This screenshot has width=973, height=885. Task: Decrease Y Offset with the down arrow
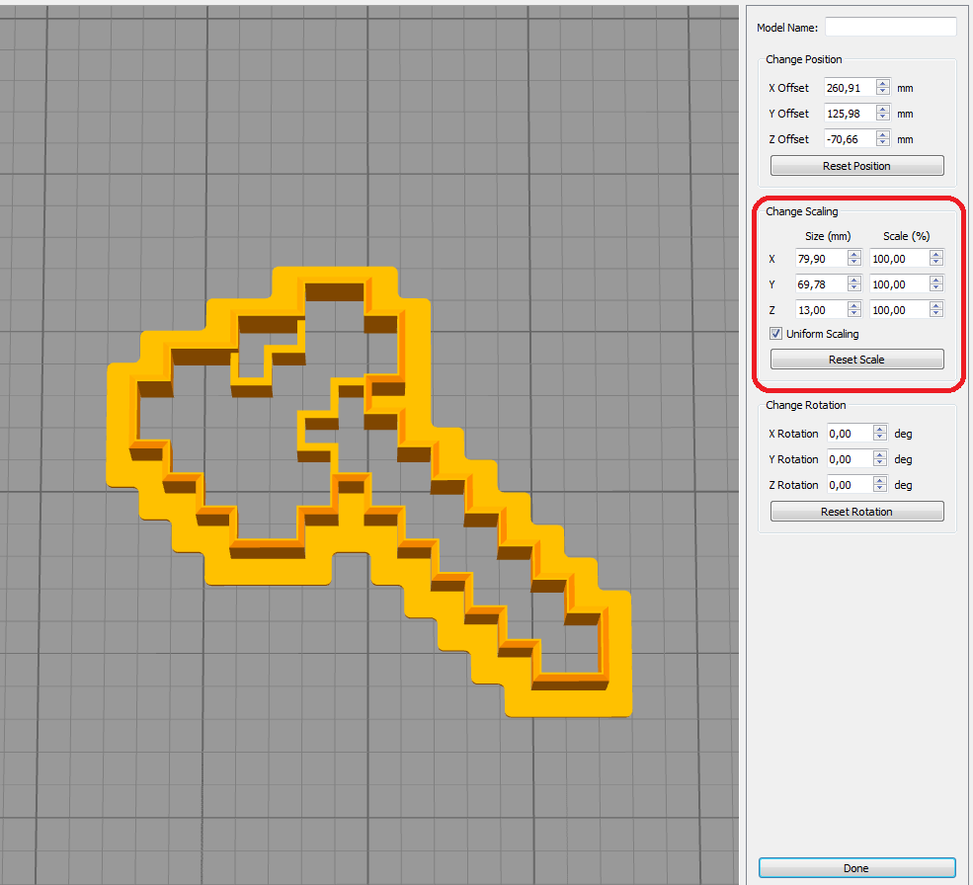coord(882,117)
